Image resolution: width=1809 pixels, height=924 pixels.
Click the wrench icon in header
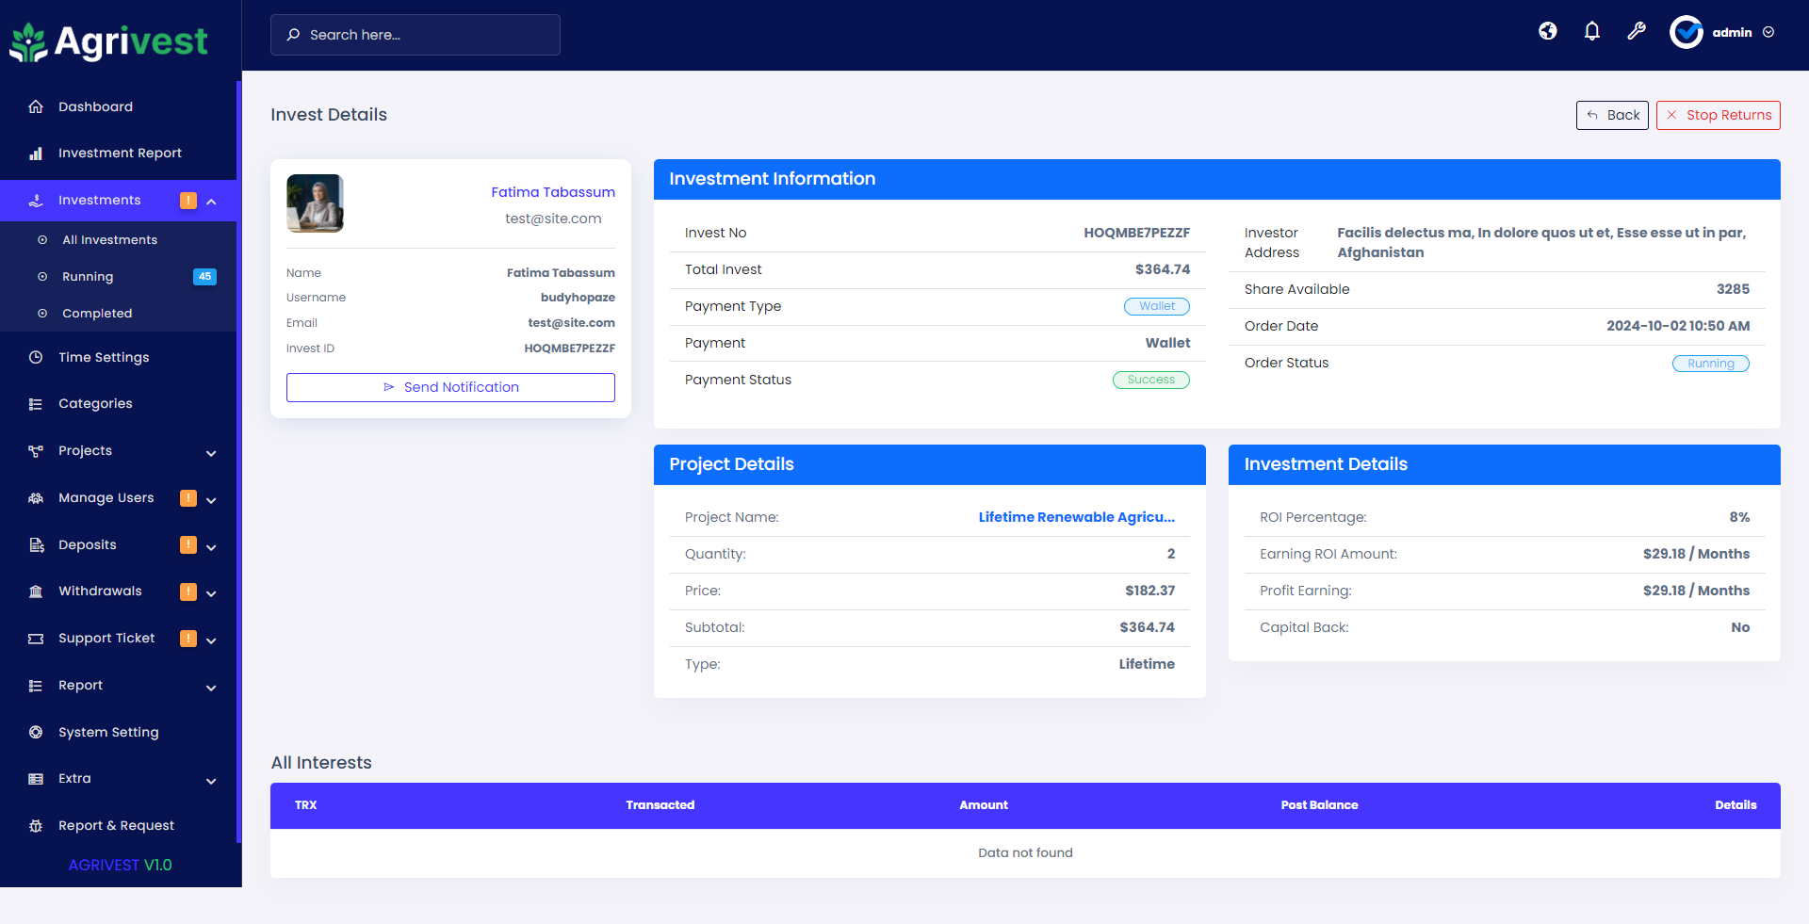1637,31
